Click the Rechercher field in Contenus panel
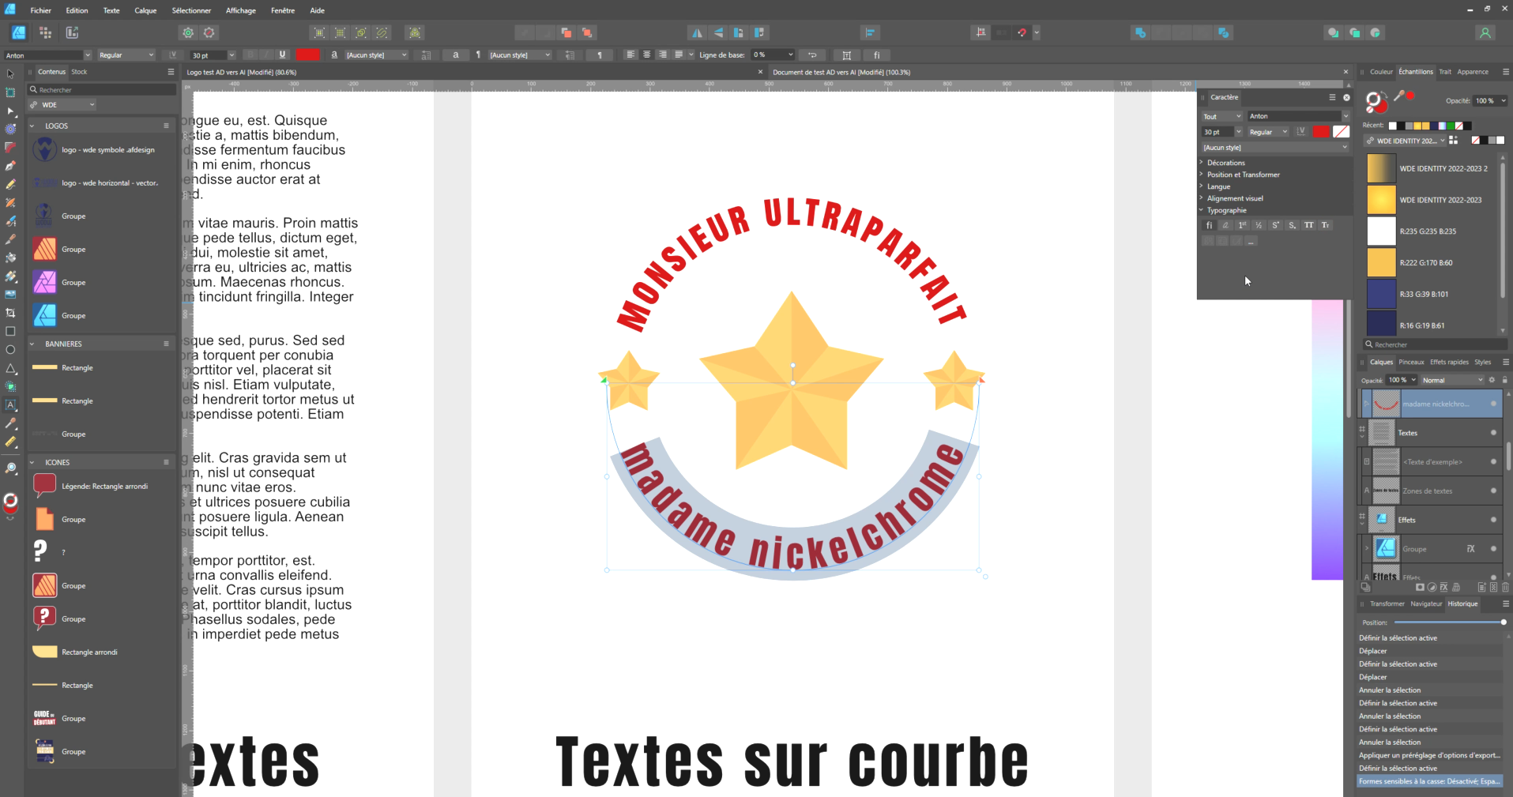This screenshot has height=797, width=1513. (x=103, y=90)
